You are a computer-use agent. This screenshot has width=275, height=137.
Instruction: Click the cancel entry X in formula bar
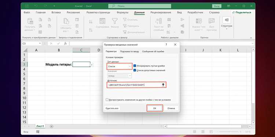click(x=51, y=43)
